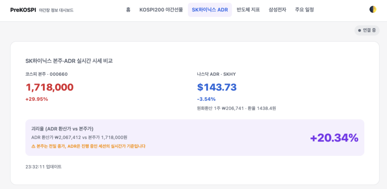
Task: Go to the 삼성전자 tab
Action: click(277, 10)
